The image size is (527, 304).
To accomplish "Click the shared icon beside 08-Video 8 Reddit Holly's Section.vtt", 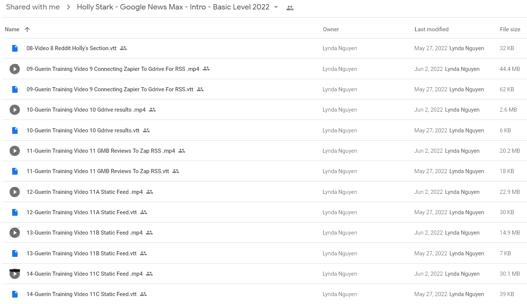I will pyautogui.click(x=123, y=48).
